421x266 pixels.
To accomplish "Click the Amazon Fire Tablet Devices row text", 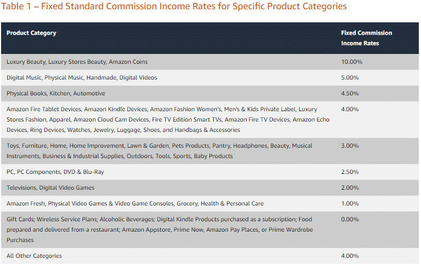I will (x=168, y=119).
